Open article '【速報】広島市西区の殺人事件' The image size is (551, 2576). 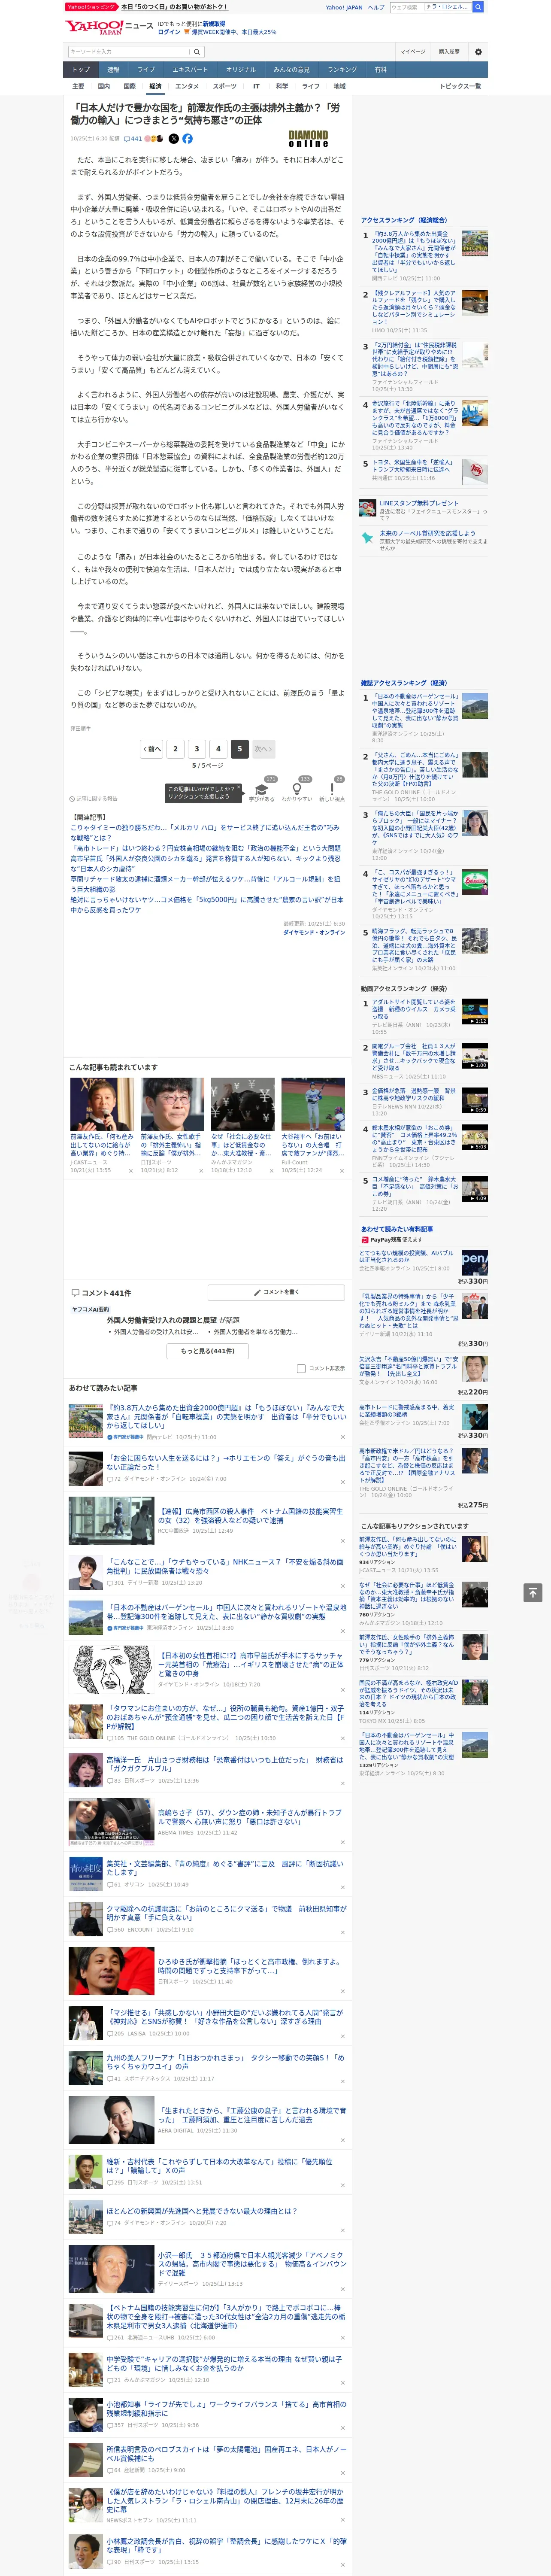coord(250,1516)
